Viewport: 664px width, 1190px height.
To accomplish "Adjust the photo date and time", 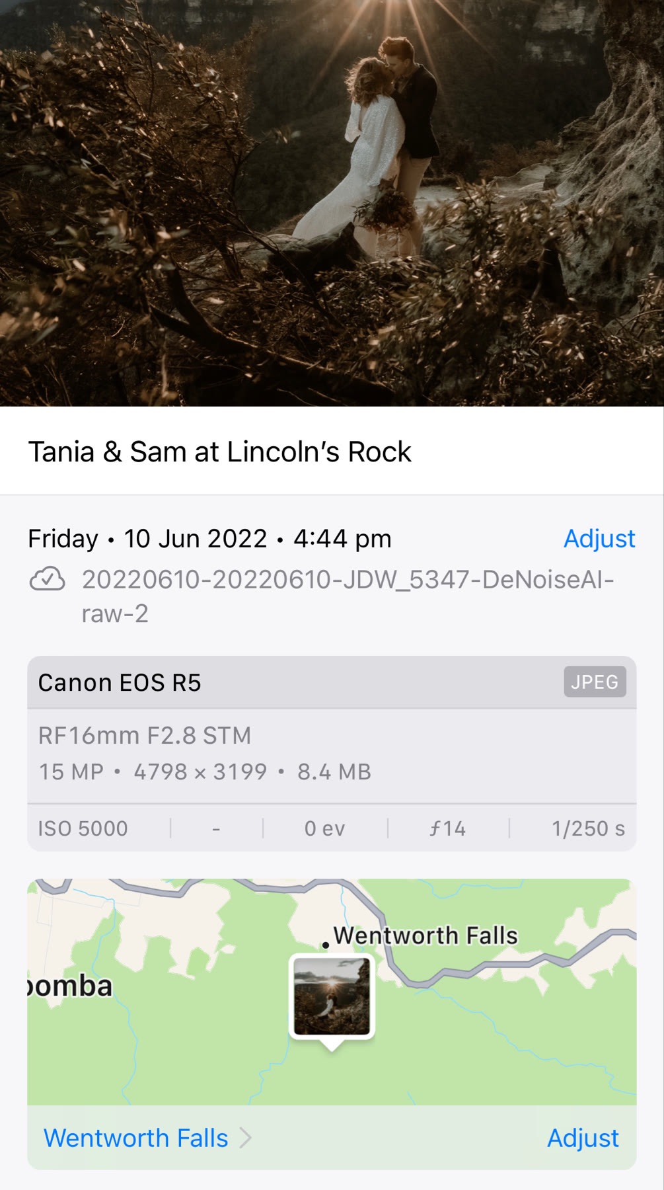I will coord(599,539).
